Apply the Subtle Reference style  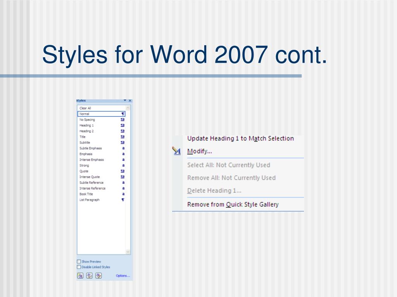101,183
